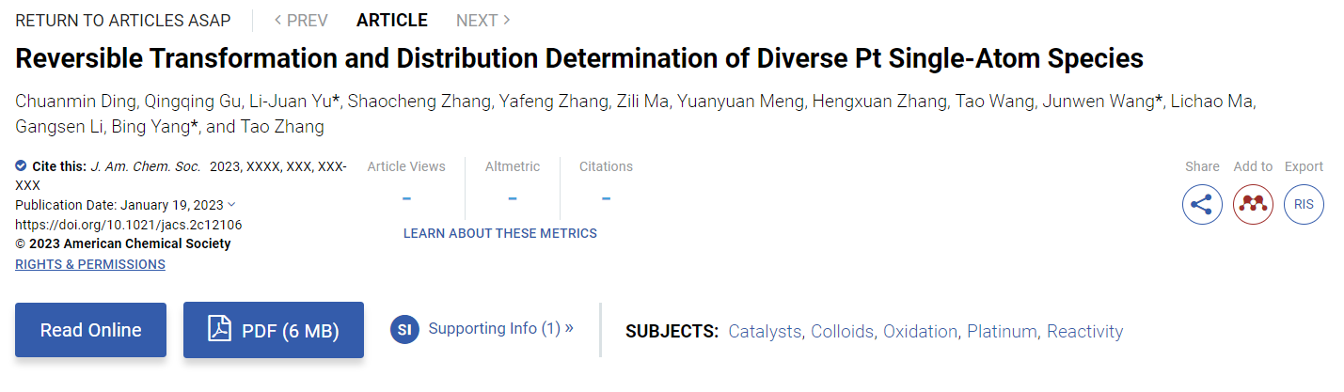Open Read Online button
Viewport: 1344px width, 392px height.
click(x=90, y=330)
